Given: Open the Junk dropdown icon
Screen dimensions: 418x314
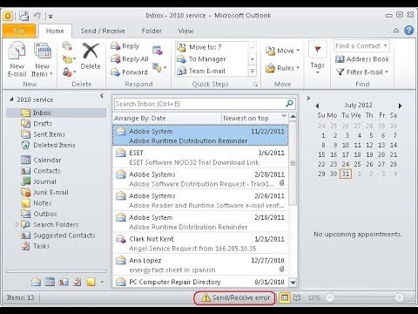Looking at the screenshot, I should tap(69, 72).
